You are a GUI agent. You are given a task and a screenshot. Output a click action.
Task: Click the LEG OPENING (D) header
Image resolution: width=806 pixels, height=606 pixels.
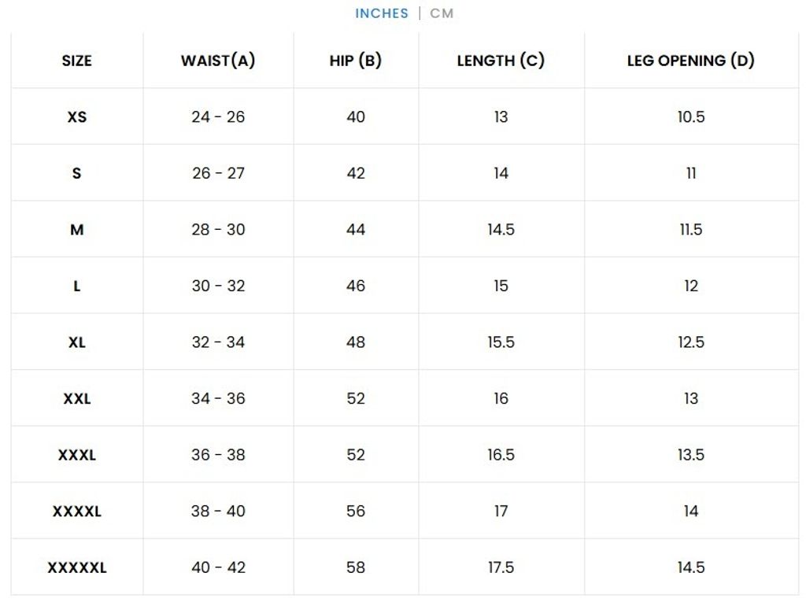click(x=690, y=61)
